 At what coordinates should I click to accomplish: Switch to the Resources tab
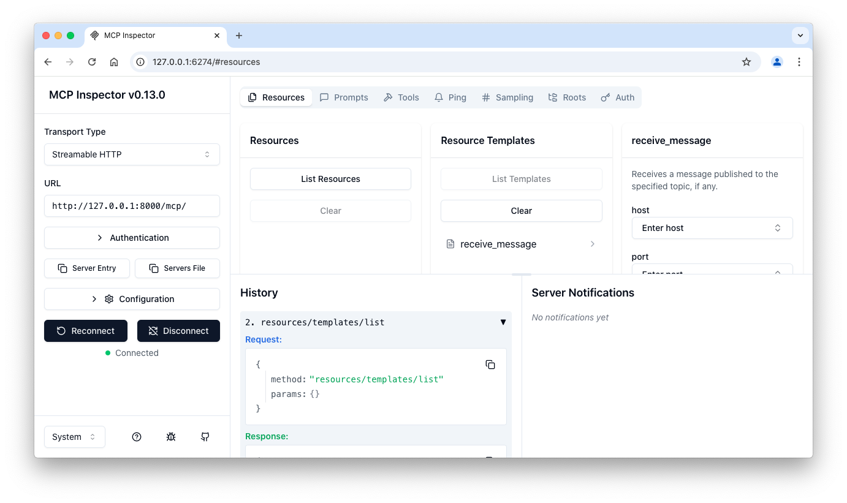[x=276, y=97]
